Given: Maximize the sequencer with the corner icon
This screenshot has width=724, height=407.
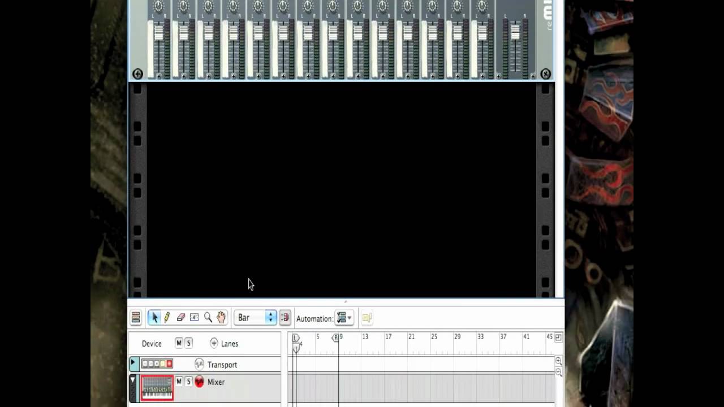Looking at the screenshot, I should point(558,337).
